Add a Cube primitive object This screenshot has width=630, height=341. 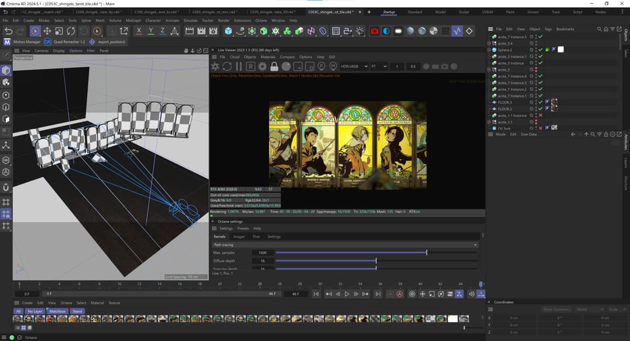pos(228,31)
